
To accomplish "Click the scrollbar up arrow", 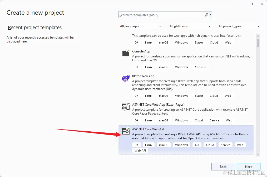I will pos(258,36).
